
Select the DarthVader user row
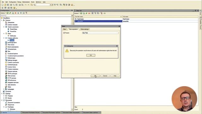click(x=136, y=19)
